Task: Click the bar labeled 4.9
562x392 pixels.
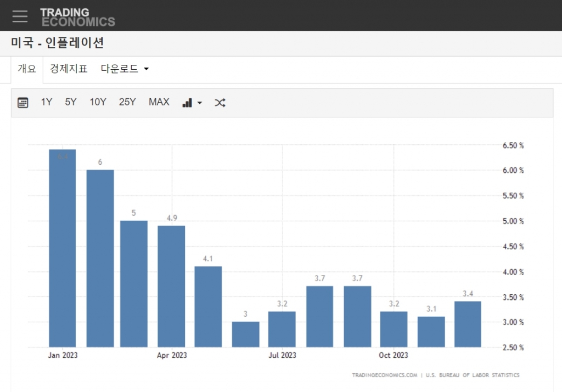Action: click(171, 286)
